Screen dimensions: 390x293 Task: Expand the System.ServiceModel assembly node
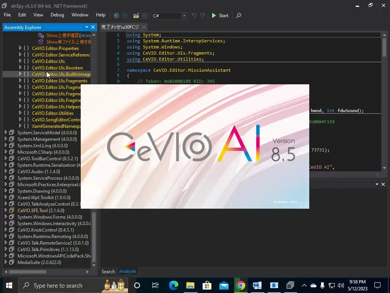coord(6,132)
